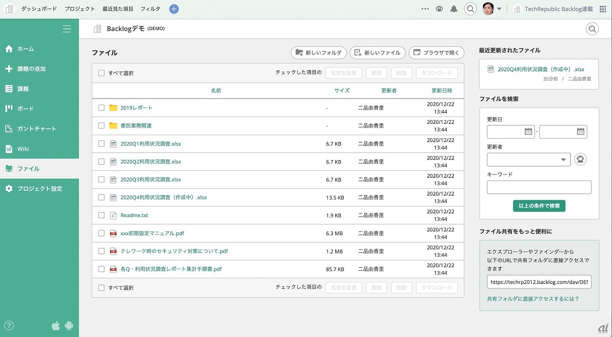The width and height of the screenshot is (612, 337).
Task: Click the assign-myself icon beside 更新者
Action: coord(580,160)
